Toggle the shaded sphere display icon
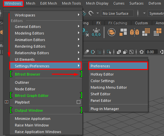This screenshot has width=164, height=136. [87, 52]
